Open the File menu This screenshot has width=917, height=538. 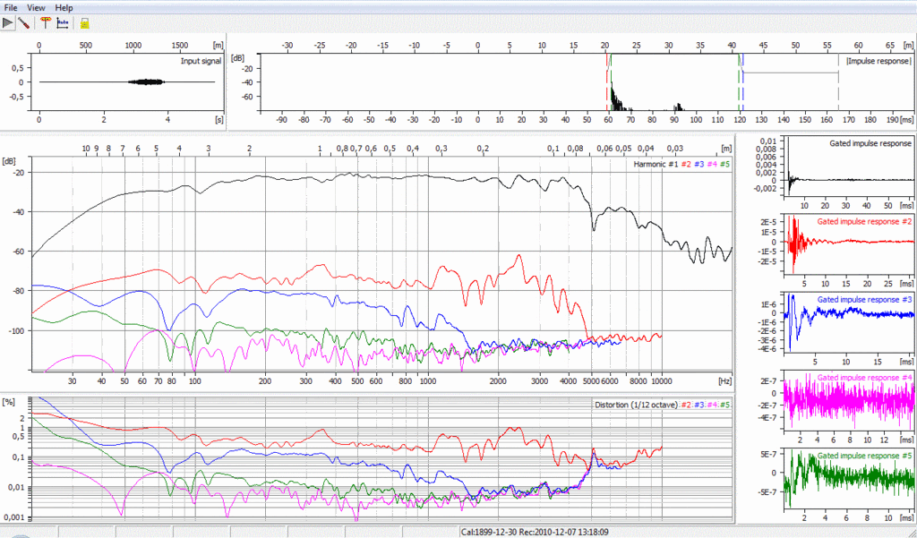pos(11,7)
